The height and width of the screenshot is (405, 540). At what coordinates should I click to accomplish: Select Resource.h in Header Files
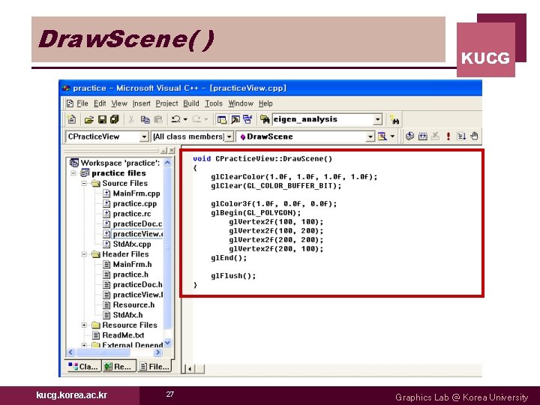point(133,305)
